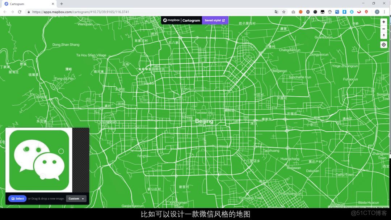The image size is (391, 220).
Task: Bookmark this page via the star icon
Action: [x=283, y=12]
